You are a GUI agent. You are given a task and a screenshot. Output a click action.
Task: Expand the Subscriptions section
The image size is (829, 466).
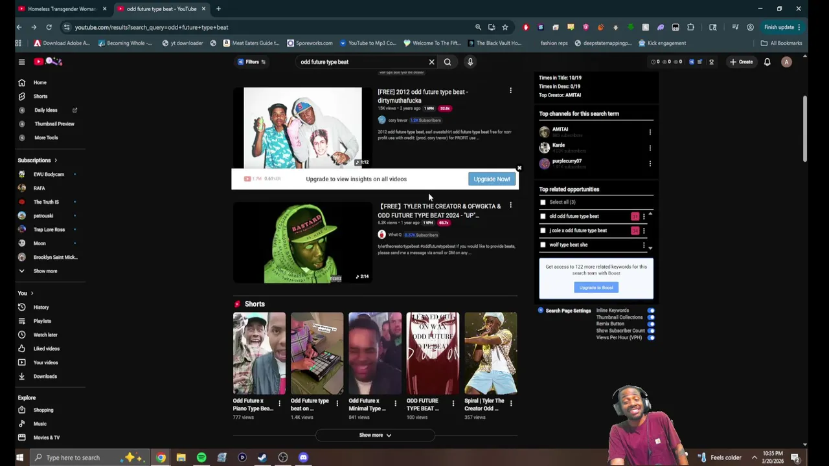38,161
